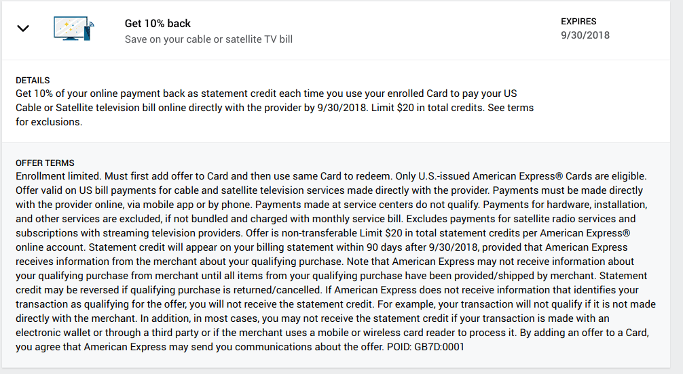This screenshot has height=374, width=683.
Task: Select 'Save on your cable or satellite TV bill' subtitle
Action: [208, 39]
